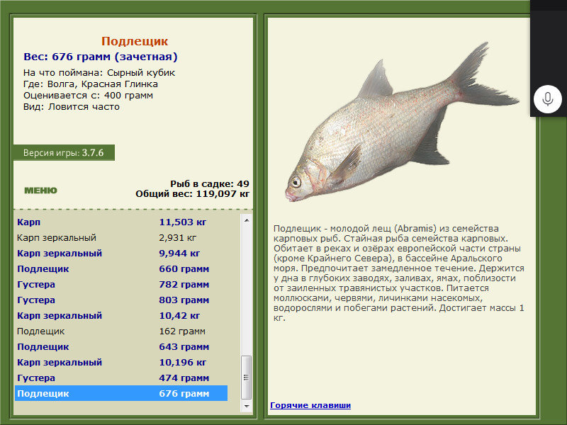Select the Карп 11,503 кг row
The image size is (567, 425).
(121, 222)
